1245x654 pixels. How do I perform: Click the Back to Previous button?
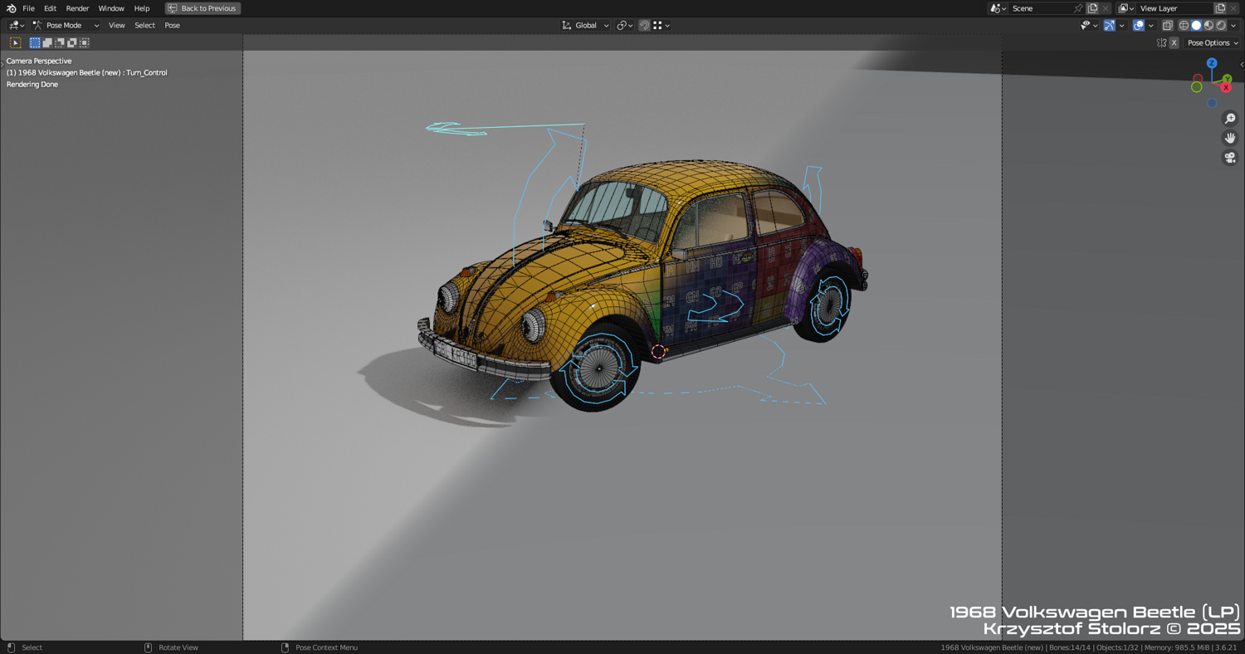(x=203, y=8)
